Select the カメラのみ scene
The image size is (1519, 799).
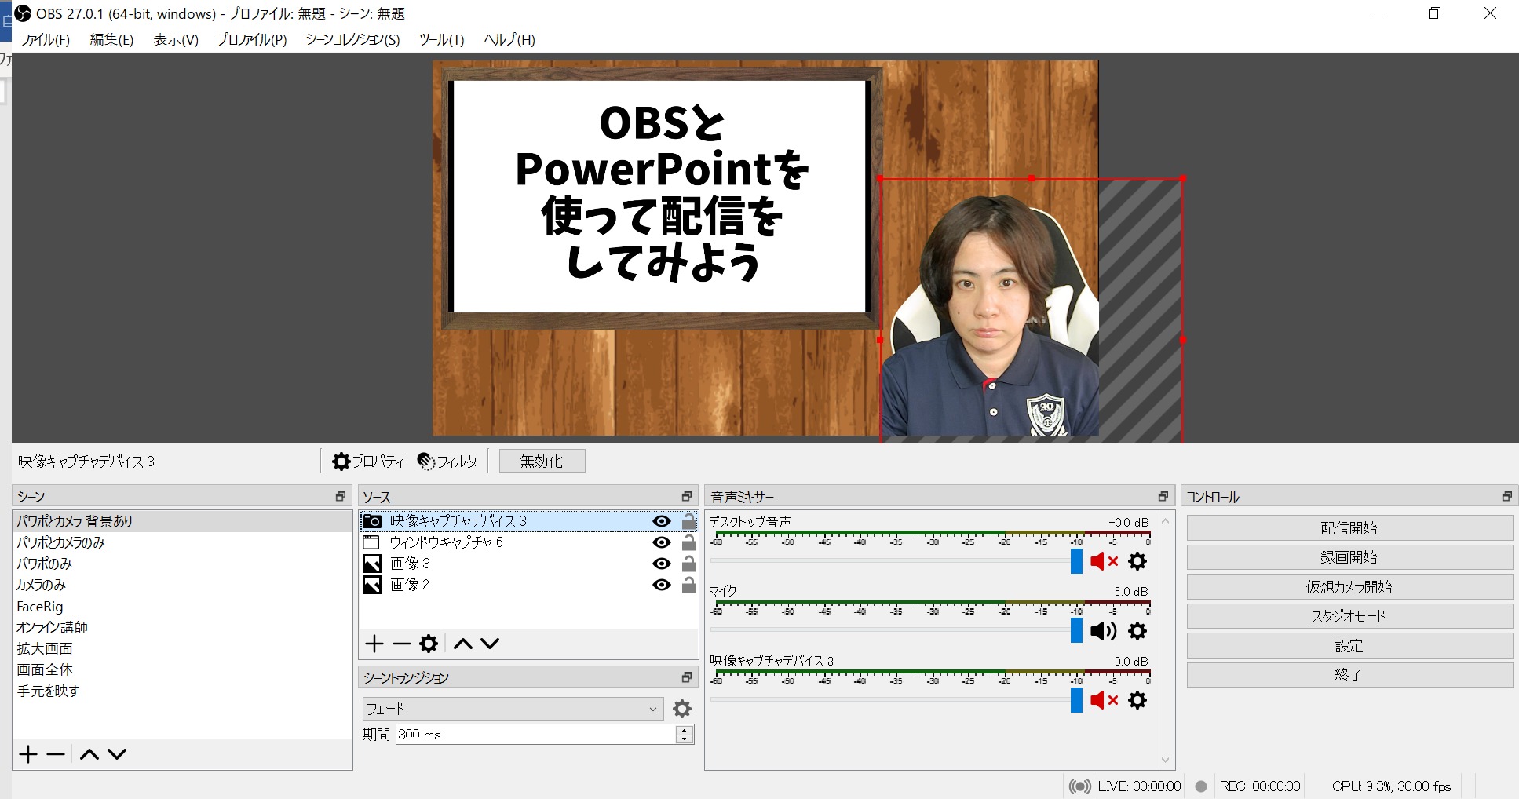click(x=182, y=585)
